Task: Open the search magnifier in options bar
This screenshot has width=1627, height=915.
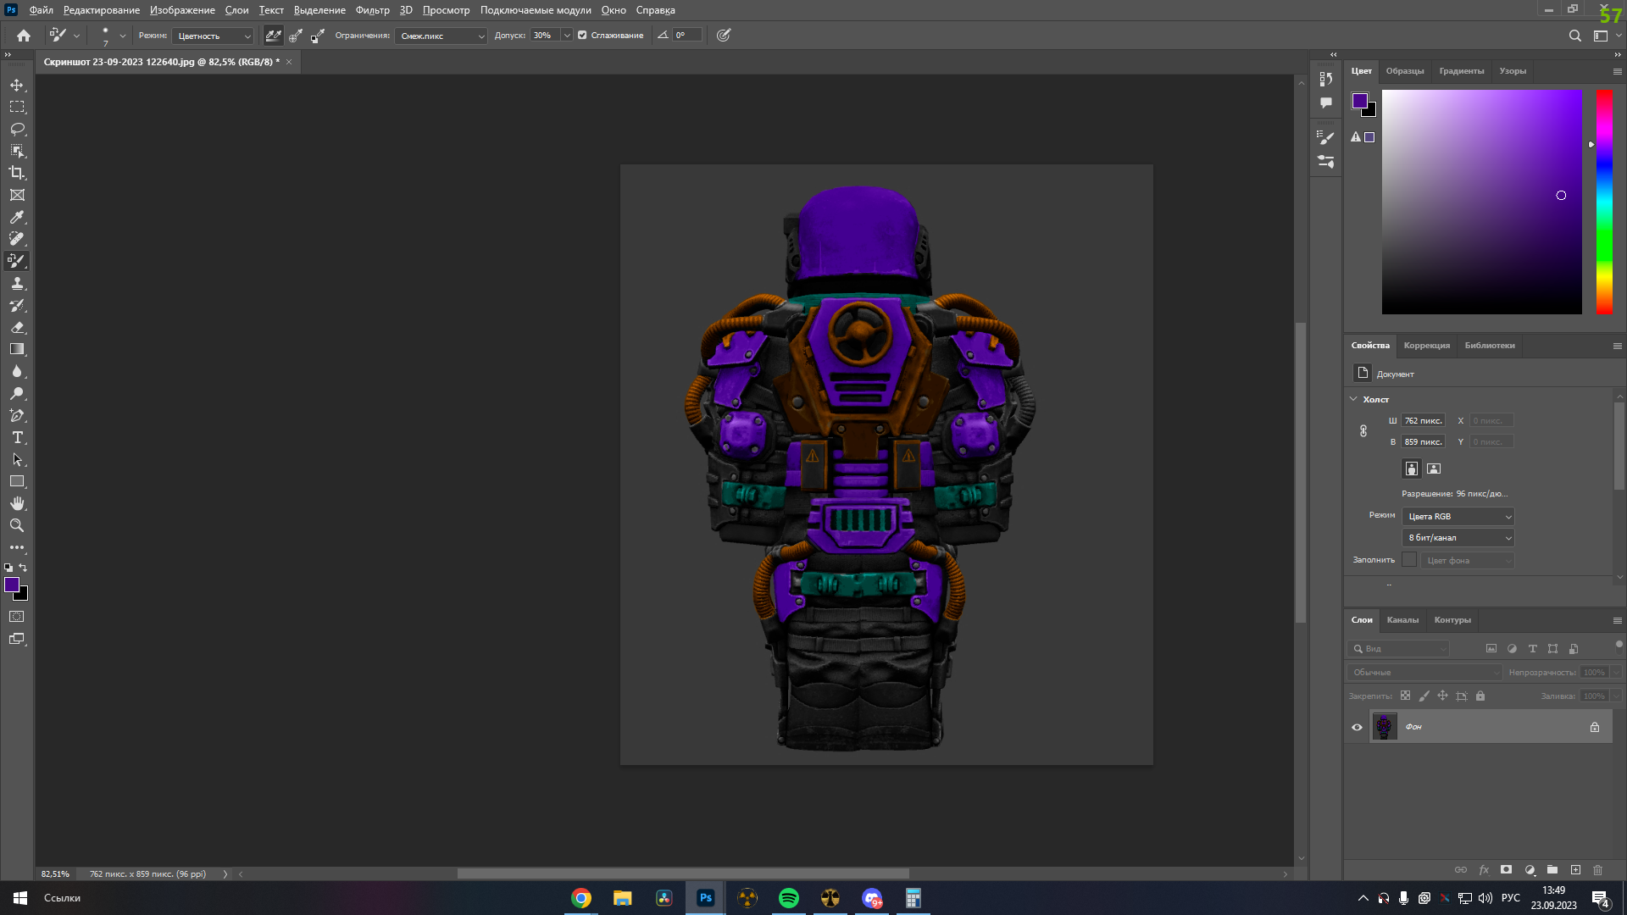Action: click(x=1574, y=36)
